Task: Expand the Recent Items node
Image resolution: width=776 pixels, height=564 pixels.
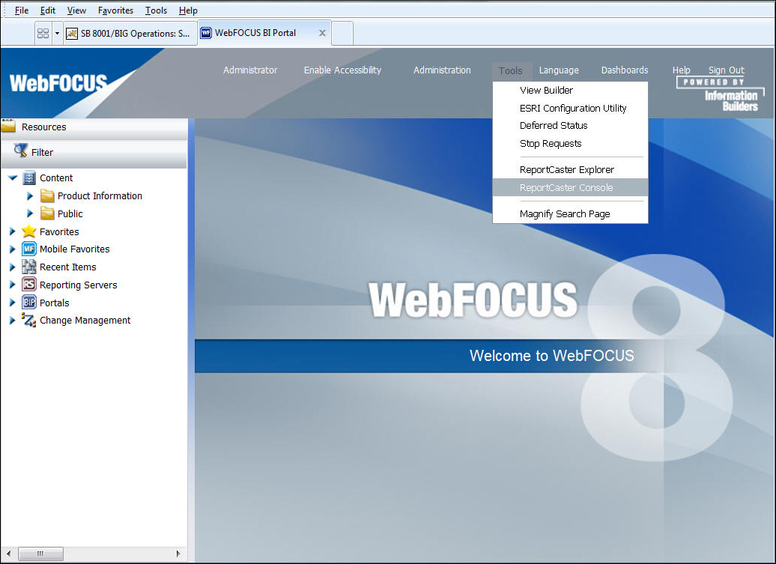Action: click(13, 267)
